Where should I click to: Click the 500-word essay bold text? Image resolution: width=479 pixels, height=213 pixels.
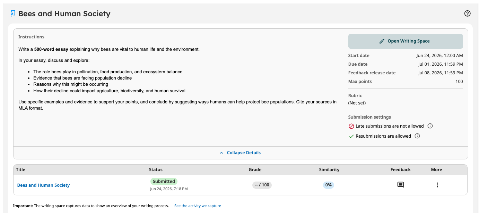point(51,49)
